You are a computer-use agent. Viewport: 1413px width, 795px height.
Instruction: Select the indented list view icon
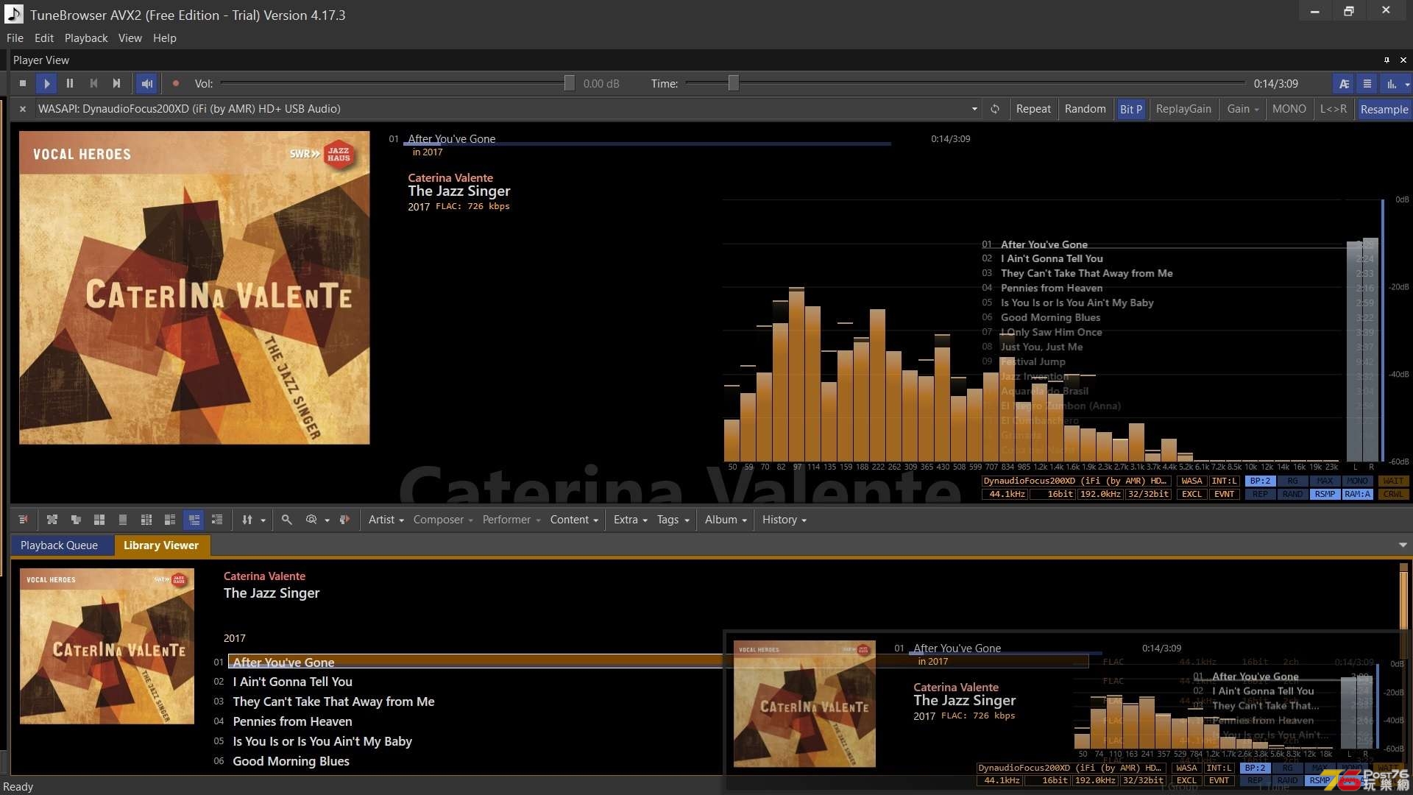tap(217, 520)
